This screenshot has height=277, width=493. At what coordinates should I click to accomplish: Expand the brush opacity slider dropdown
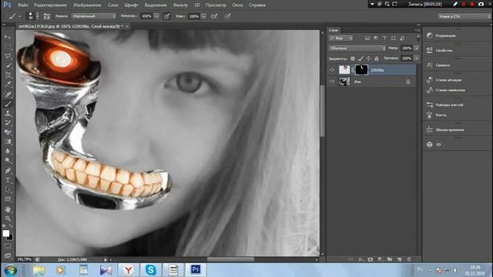156,16
